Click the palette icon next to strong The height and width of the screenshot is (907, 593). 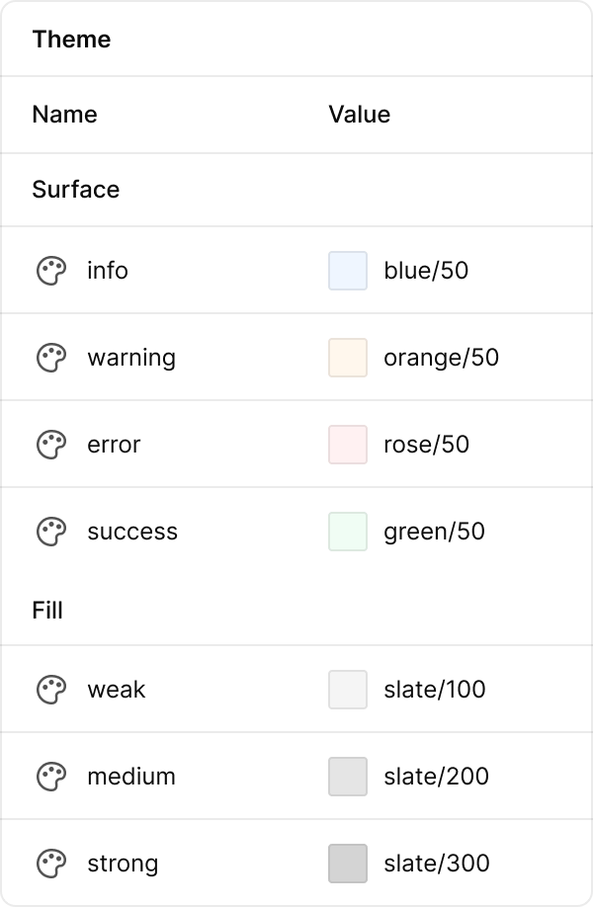click(50, 864)
